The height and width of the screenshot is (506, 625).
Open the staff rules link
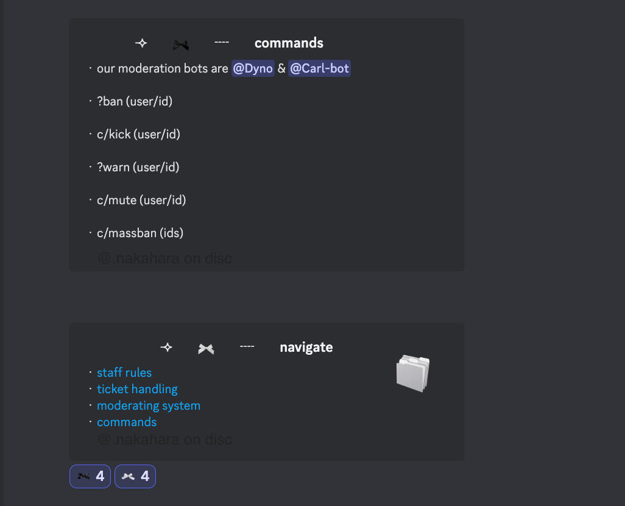[124, 372]
